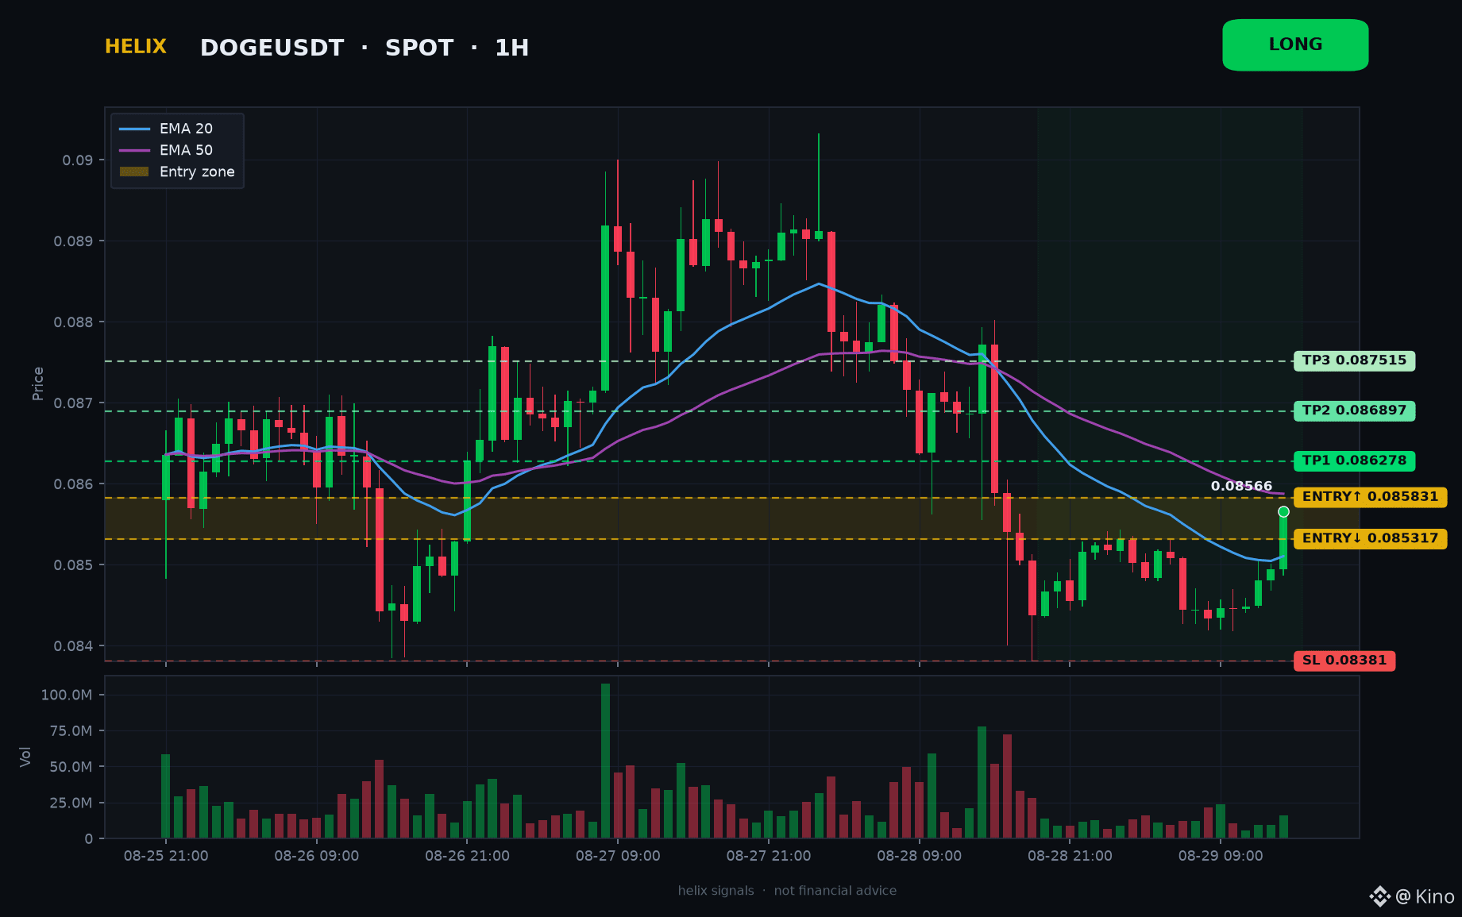Click the ENTRY↑ 0.085831 label
Image resolution: width=1462 pixels, height=917 pixels.
click(x=1370, y=497)
